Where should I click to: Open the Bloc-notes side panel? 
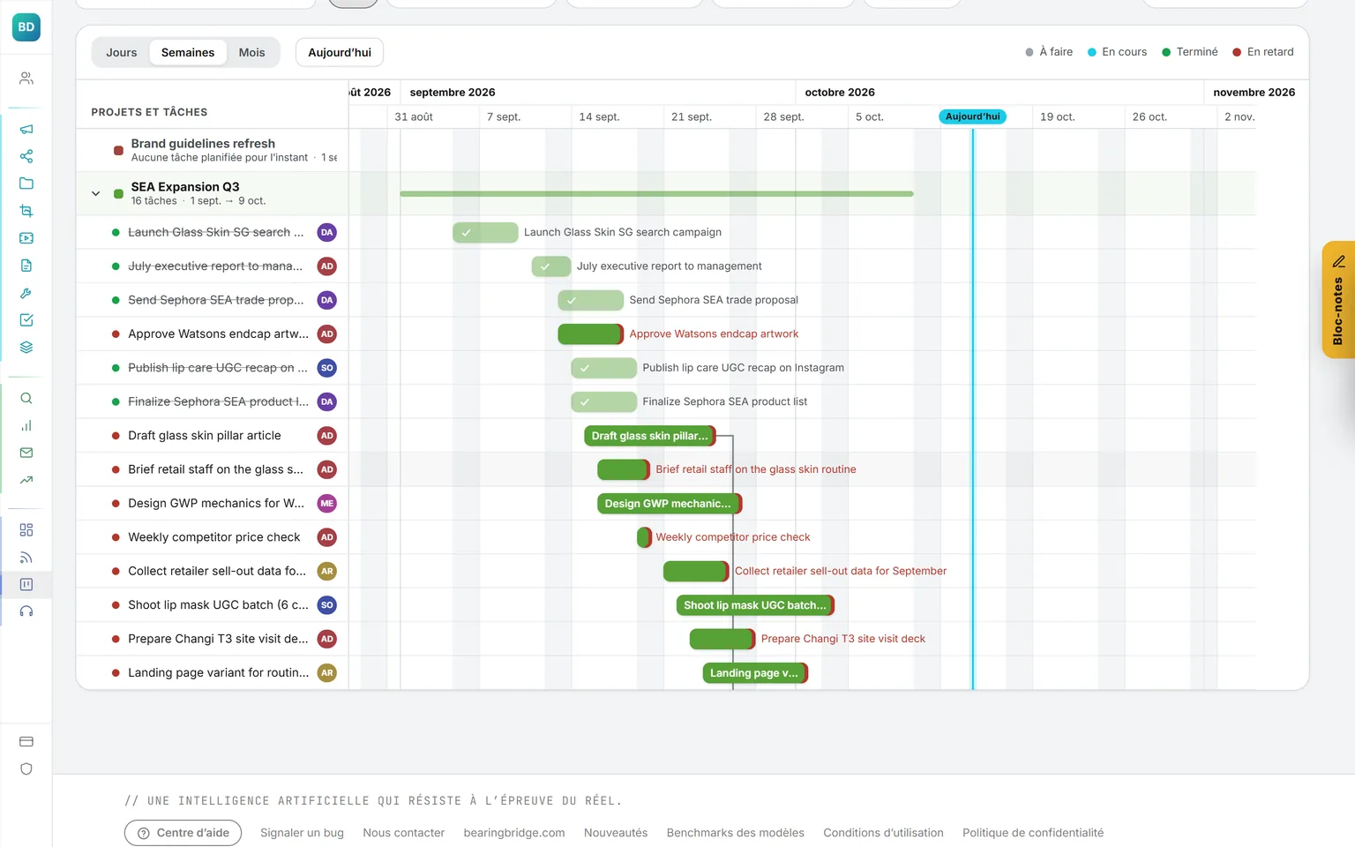[x=1338, y=300]
